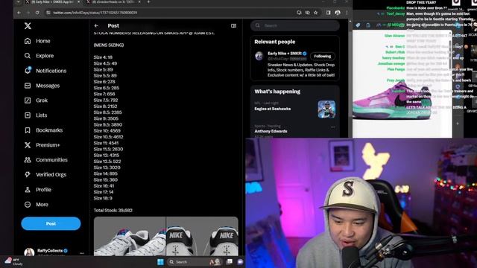
Task: Click the browser address bar URL
Action: tap(95, 13)
